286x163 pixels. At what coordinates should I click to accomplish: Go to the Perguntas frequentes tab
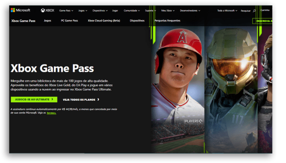click(167, 20)
